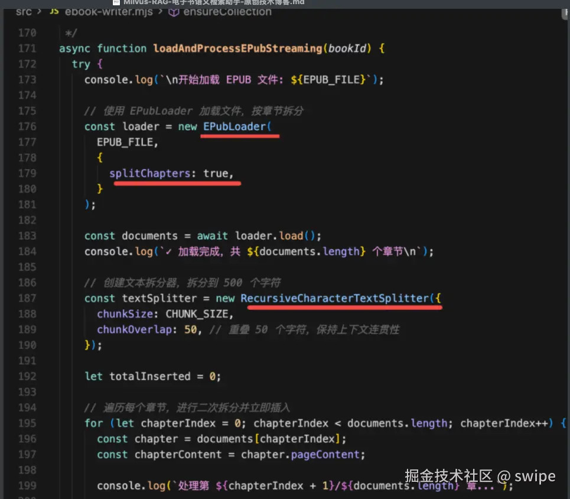Click chapterIndex++ on line 195
Viewport: 570px width, 499px height.
click(x=504, y=423)
